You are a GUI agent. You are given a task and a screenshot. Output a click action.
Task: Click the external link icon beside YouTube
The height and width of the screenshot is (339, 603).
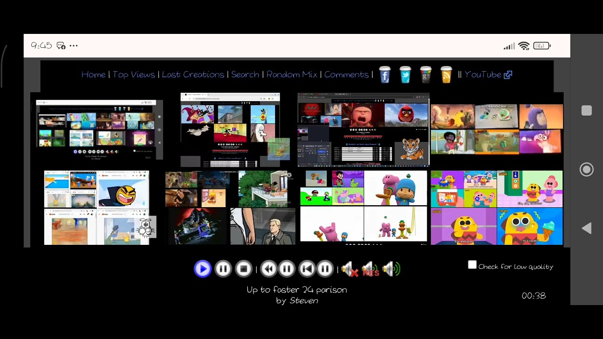coord(508,74)
